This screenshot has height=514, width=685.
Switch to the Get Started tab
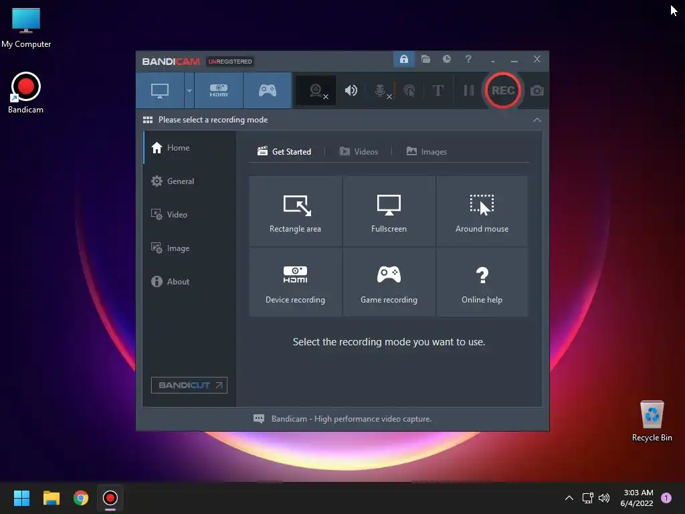click(x=284, y=152)
